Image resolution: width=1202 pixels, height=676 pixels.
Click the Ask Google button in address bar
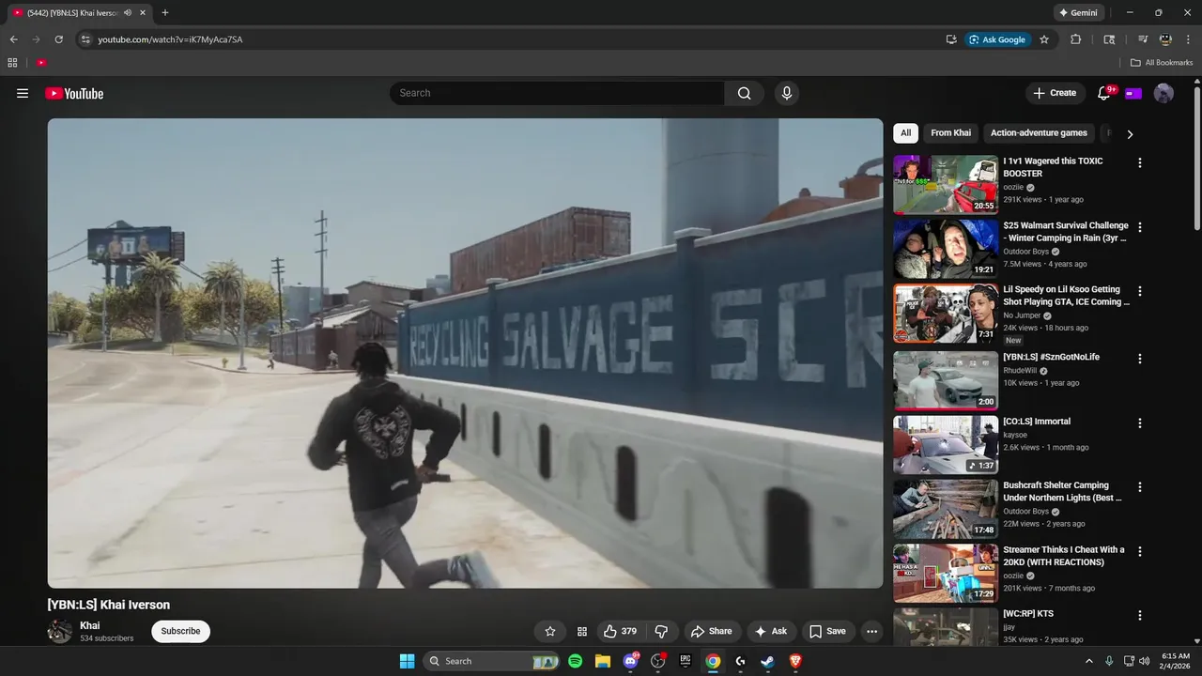pos(997,39)
